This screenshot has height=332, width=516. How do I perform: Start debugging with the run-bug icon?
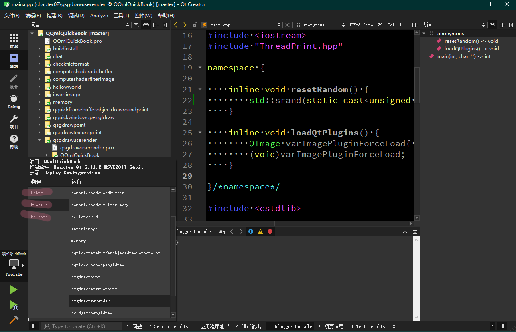14,305
